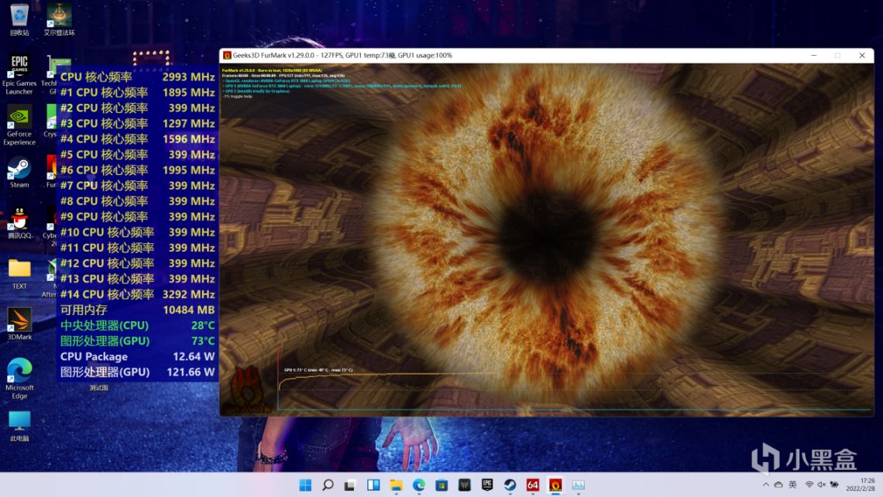Image resolution: width=883 pixels, height=497 pixels.
Task: Select the '#14 CPU 核心频率 3292 MHz' row
Action: pyautogui.click(x=137, y=294)
